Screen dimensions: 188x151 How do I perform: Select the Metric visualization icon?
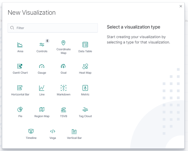pyautogui.click(x=85, y=88)
